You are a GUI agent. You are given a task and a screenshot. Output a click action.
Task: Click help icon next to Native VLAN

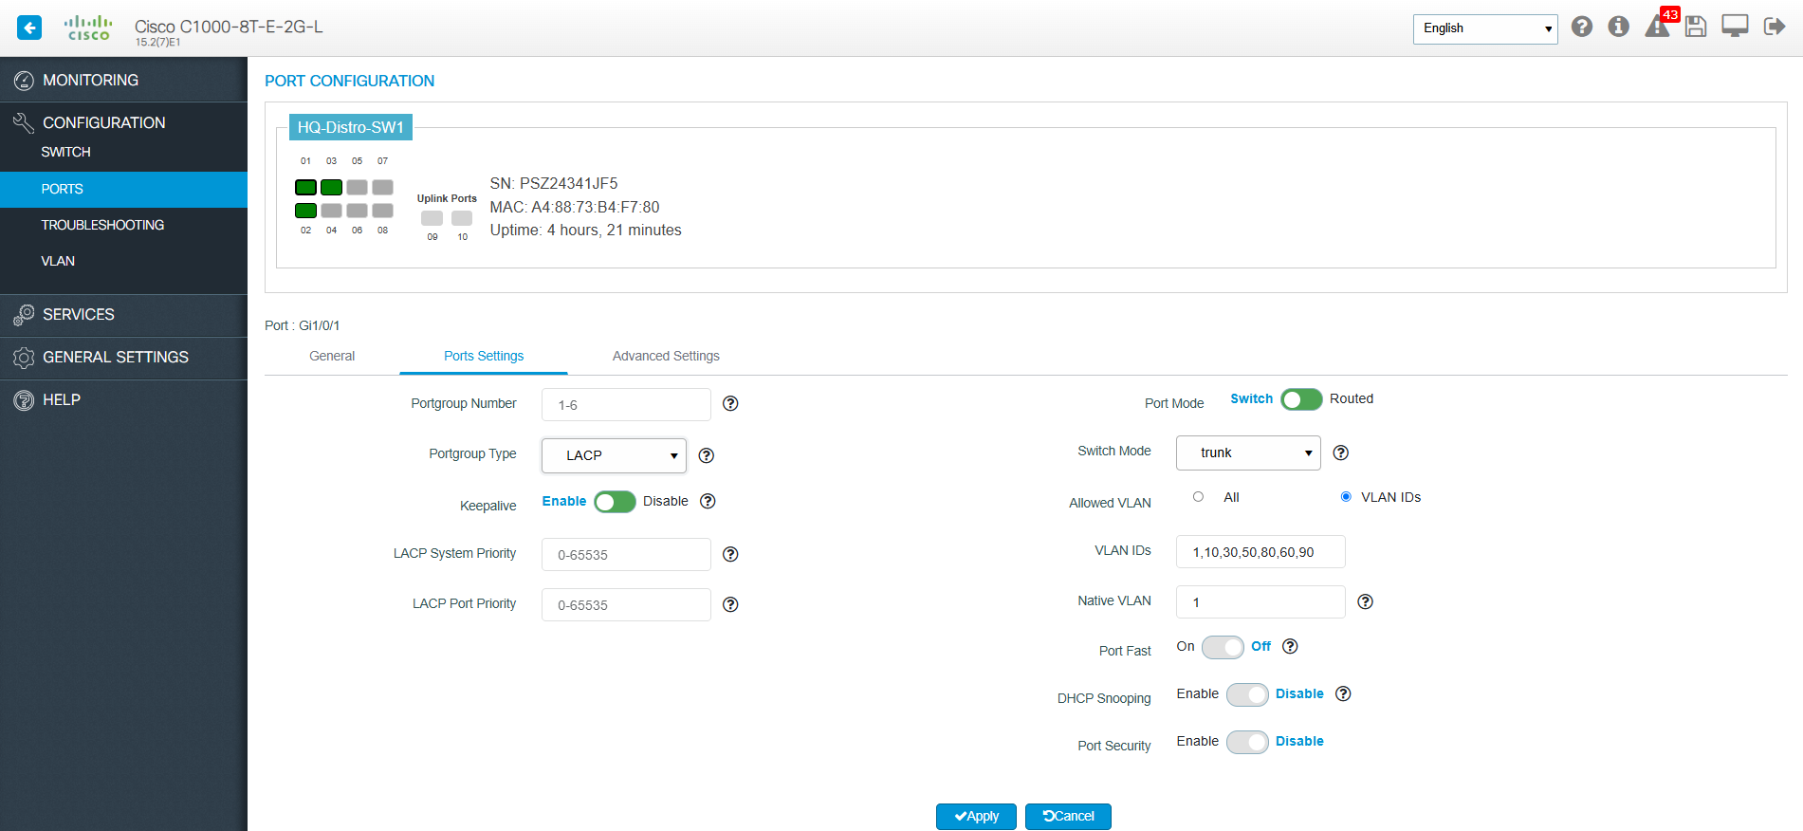pyautogui.click(x=1365, y=601)
